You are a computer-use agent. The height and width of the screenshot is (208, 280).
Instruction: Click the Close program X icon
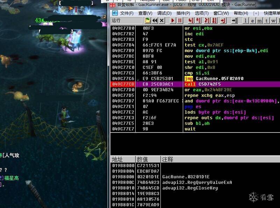coord(162,21)
